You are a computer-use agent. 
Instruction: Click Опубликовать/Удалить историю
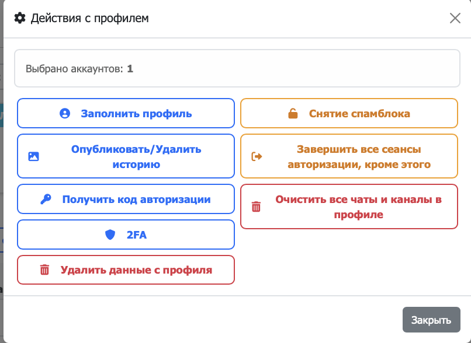coord(126,156)
